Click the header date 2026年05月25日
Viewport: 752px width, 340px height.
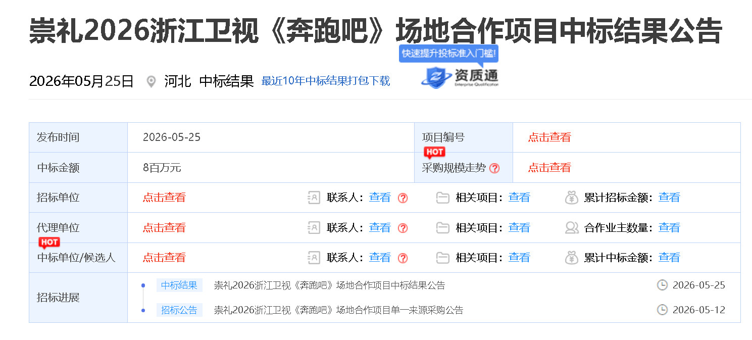(x=81, y=81)
